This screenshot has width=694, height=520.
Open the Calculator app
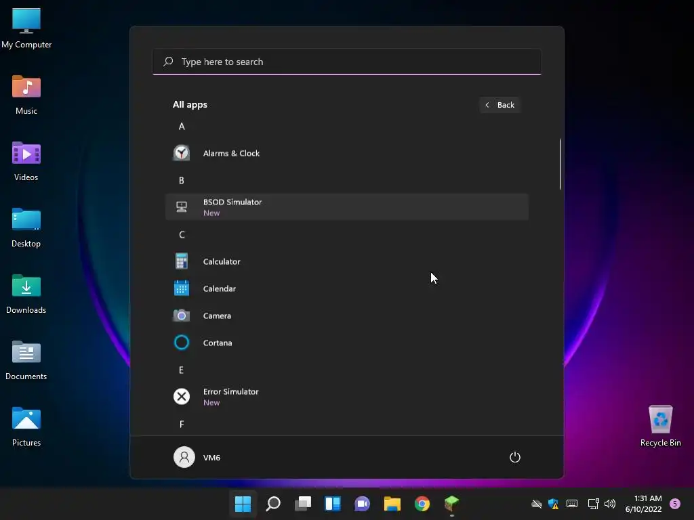pyautogui.click(x=346, y=261)
